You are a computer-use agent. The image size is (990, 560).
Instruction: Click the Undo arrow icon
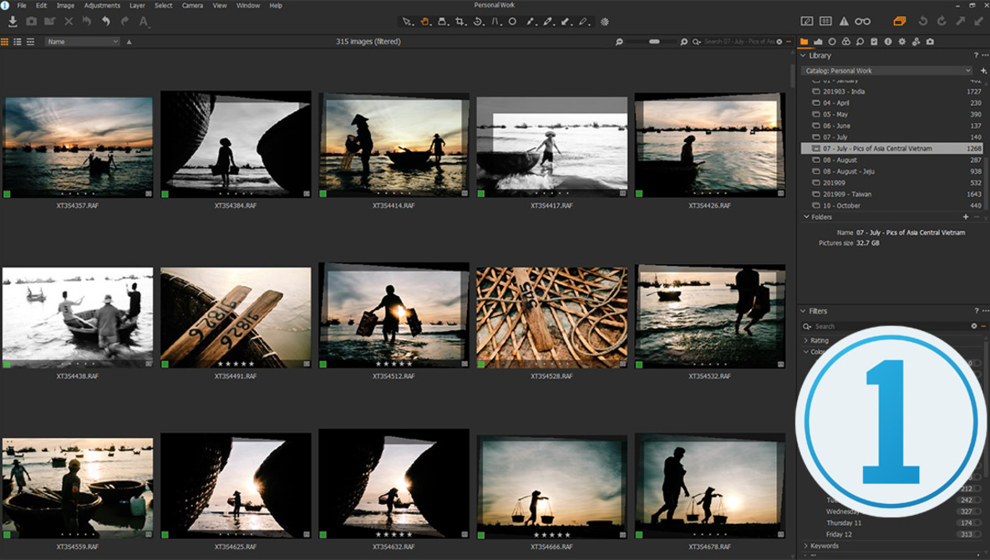[x=105, y=22]
